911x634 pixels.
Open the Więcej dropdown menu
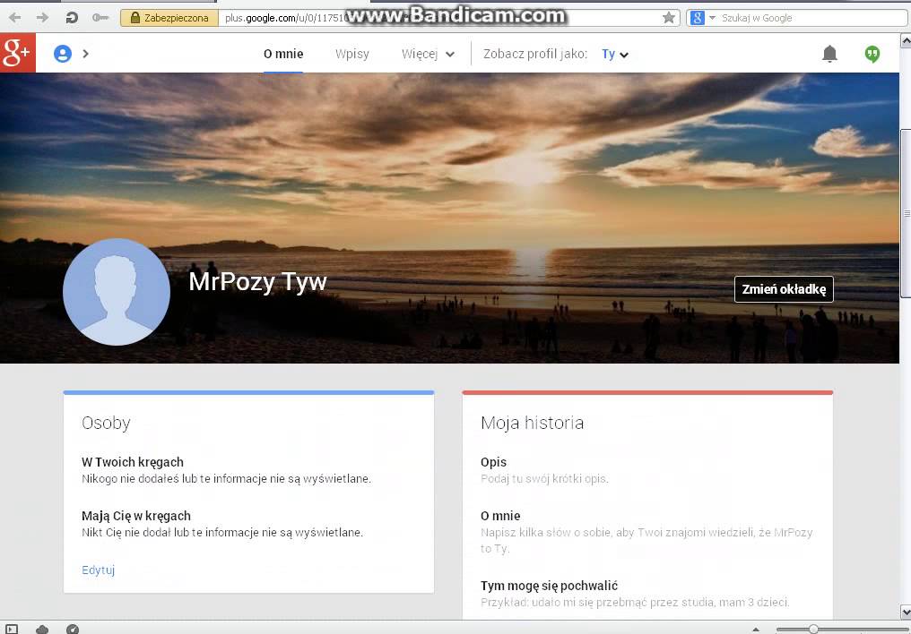pos(428,54)
